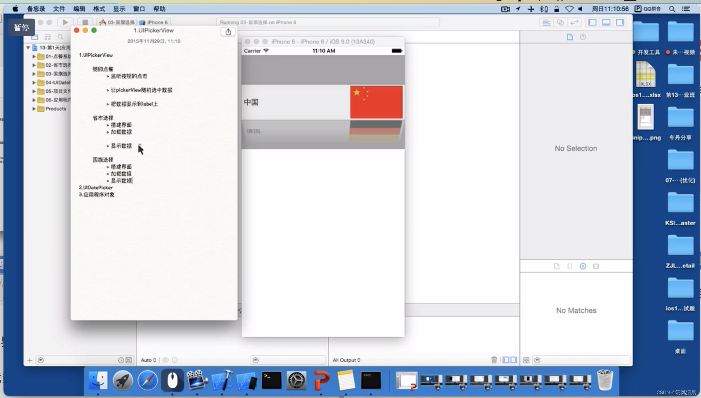This screenshot has width=701, height=398.
Task: Click the trash icon in debug console
Action: (494, 360)
